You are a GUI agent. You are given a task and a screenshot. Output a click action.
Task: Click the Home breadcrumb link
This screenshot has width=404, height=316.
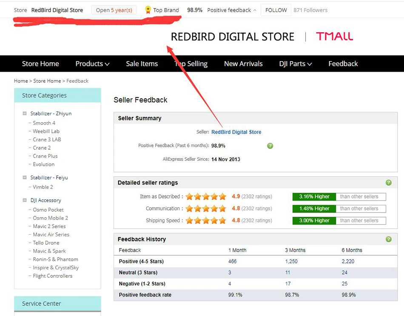coord(21,81)
